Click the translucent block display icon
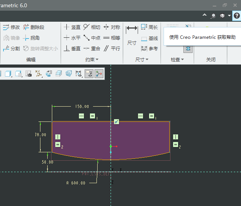241x206 pixels. 59,74
